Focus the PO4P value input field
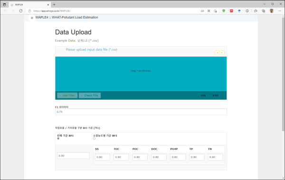 click(x=178, y=157)
